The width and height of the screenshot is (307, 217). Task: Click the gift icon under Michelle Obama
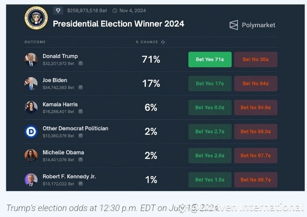tap(81, 160)
